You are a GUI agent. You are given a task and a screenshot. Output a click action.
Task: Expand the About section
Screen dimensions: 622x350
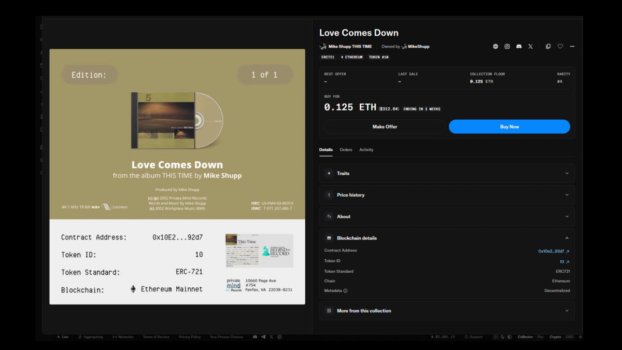click(x=447, y=217)
